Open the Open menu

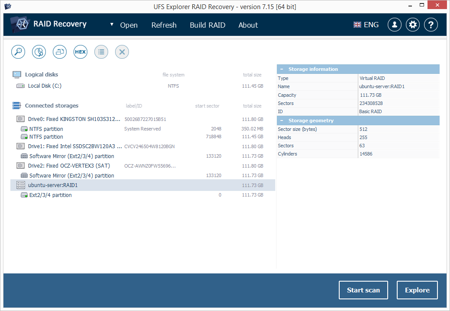(x=129, y=25)
